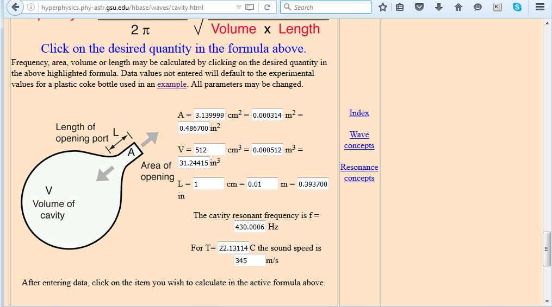Click the Search box in the toolbar
552x307 pixels.
[x=326, y=8]
